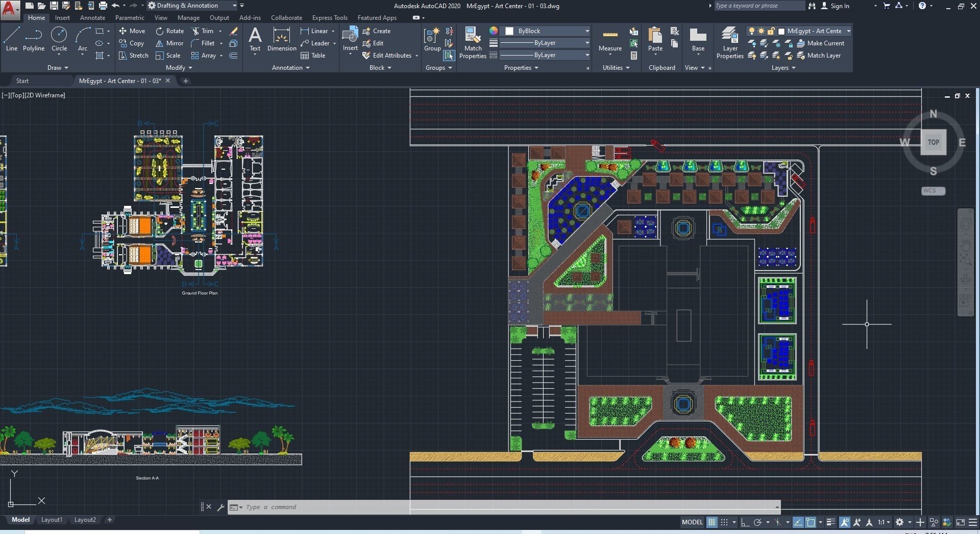Go to the Parametric ribbon tab
This screenshot has width=980, height=534.
[130, 18]
